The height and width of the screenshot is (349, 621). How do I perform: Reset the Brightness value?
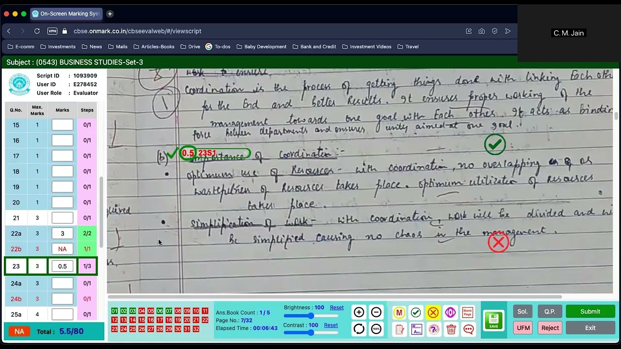coord(337,308)
